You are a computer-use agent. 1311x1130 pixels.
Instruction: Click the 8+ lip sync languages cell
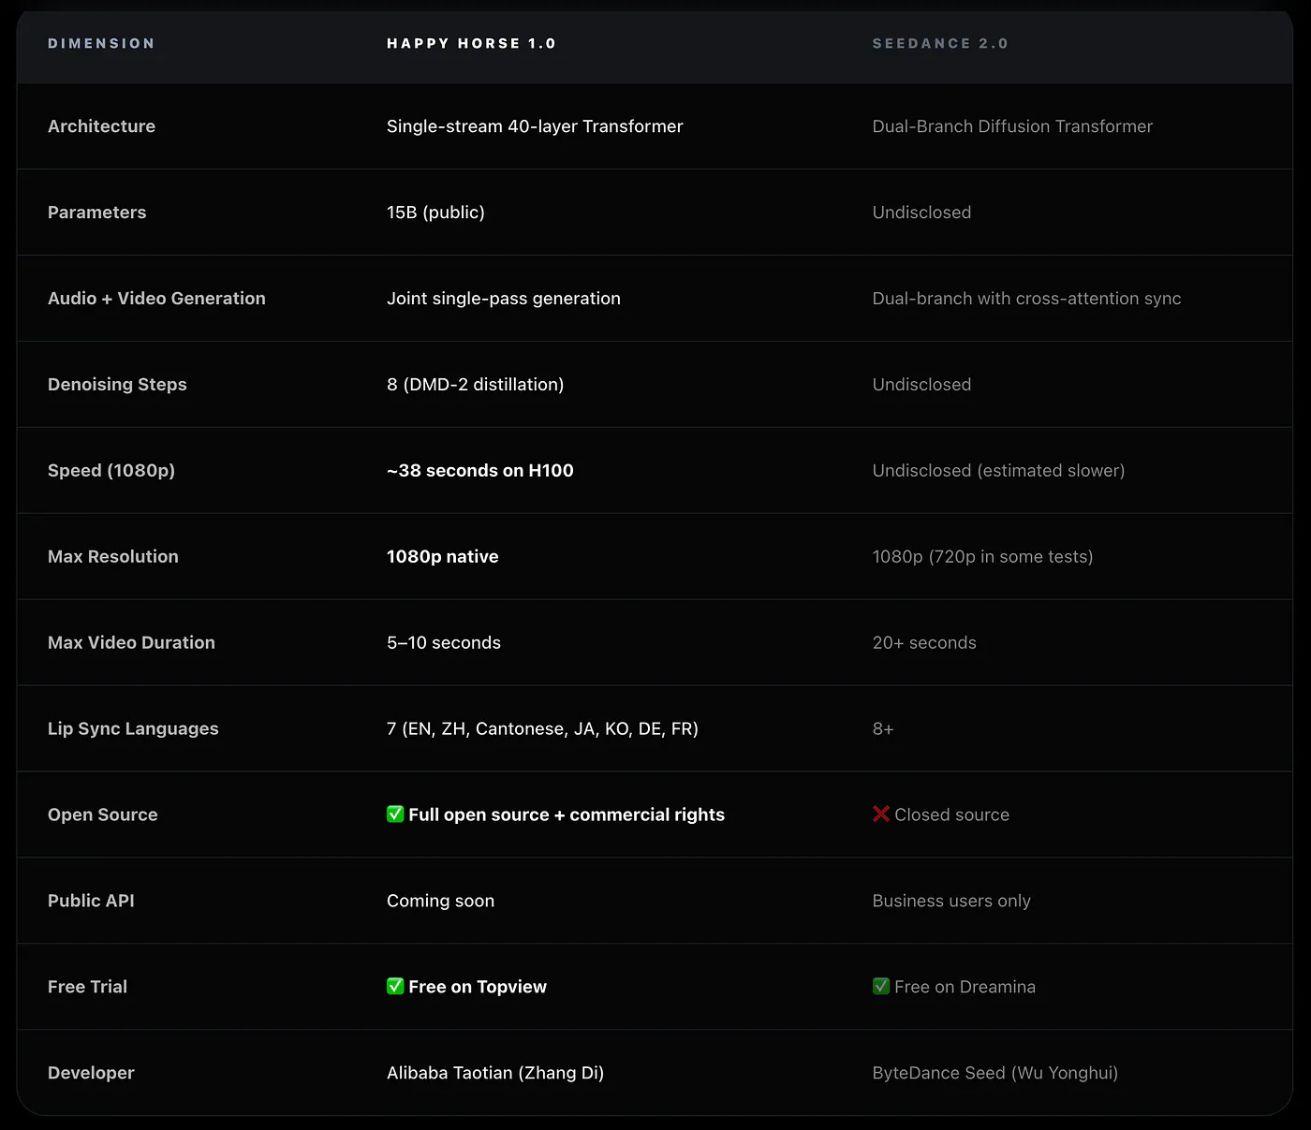pos(883,729)
